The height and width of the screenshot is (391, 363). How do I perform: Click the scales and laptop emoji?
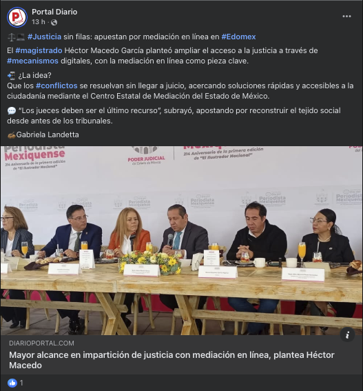[x=17, y=37]
